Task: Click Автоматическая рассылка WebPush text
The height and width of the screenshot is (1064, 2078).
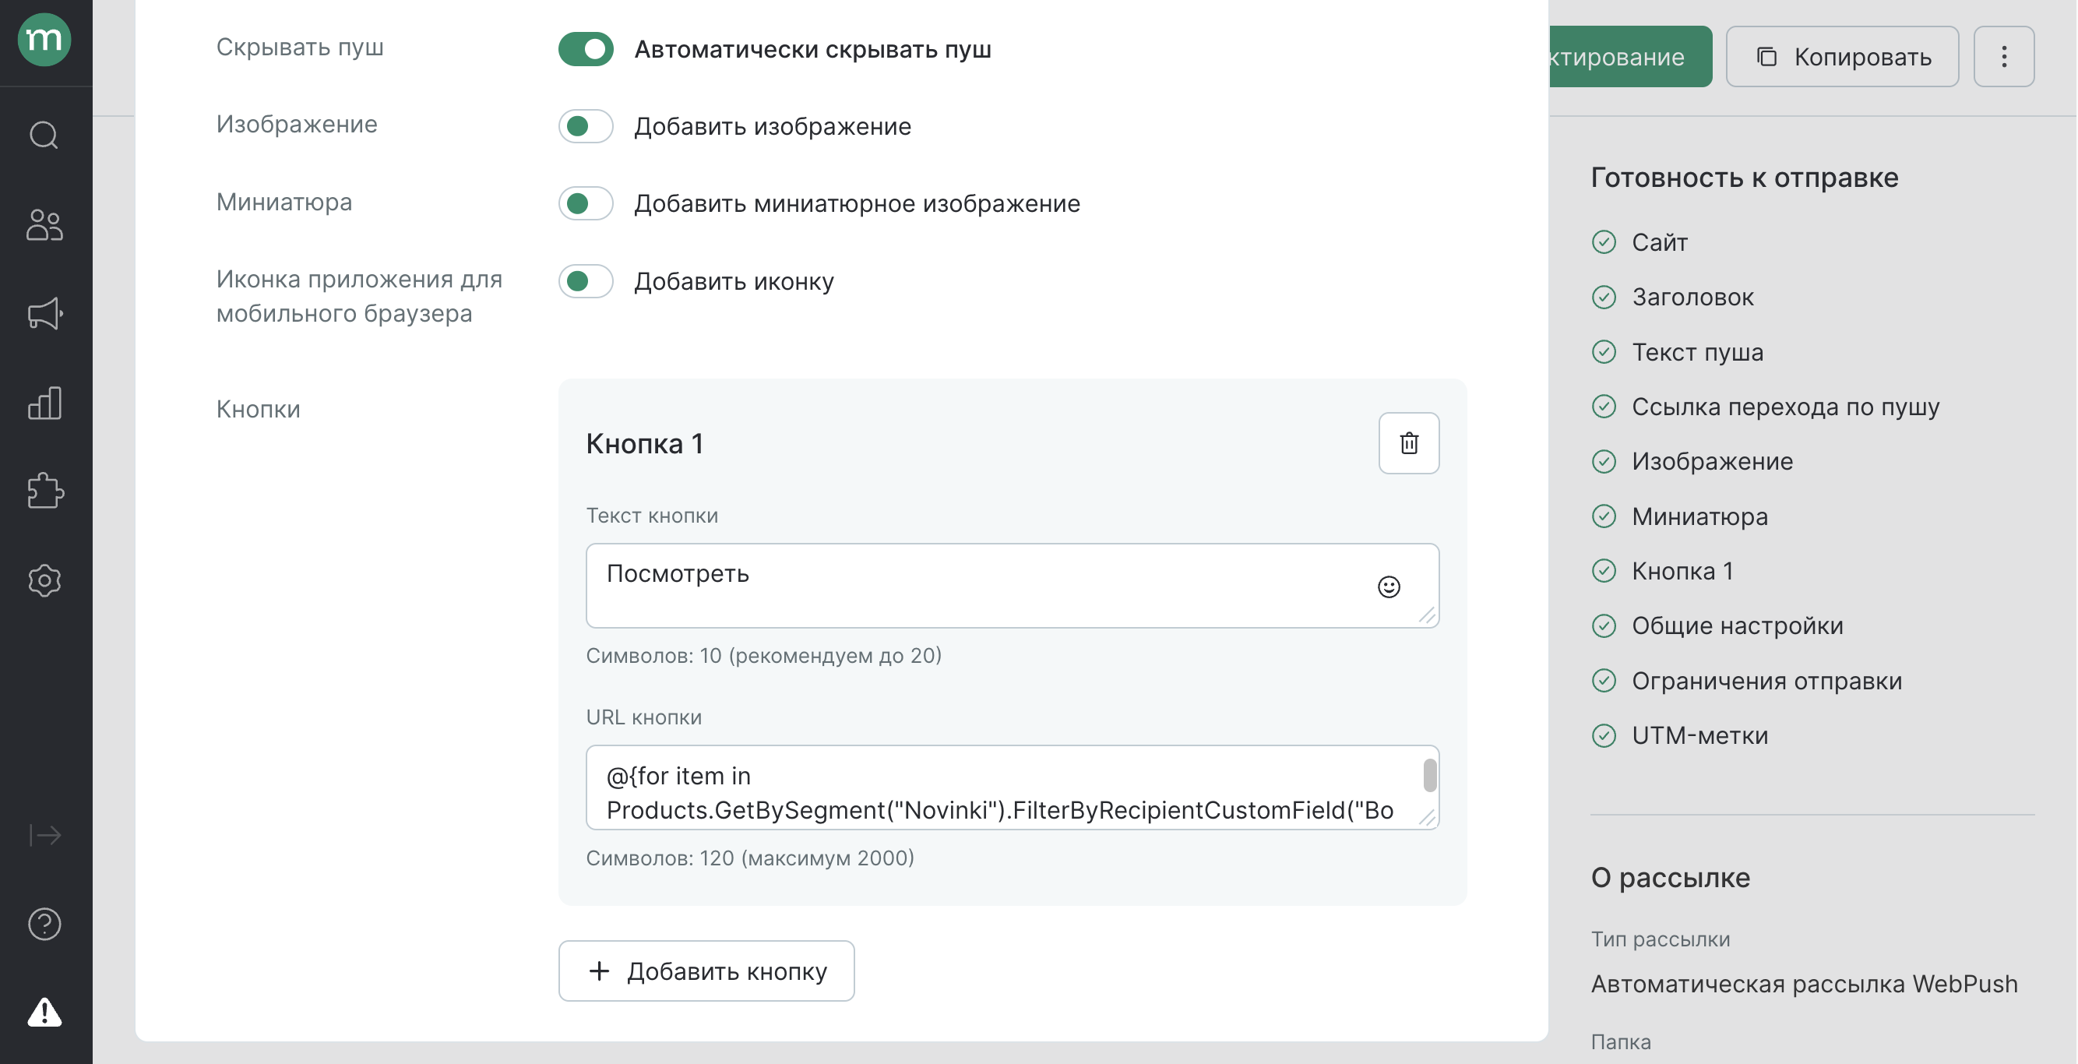Action: point(1804,984)
